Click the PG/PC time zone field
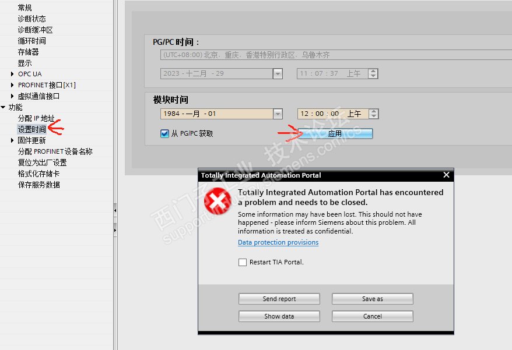 [336, 55]
